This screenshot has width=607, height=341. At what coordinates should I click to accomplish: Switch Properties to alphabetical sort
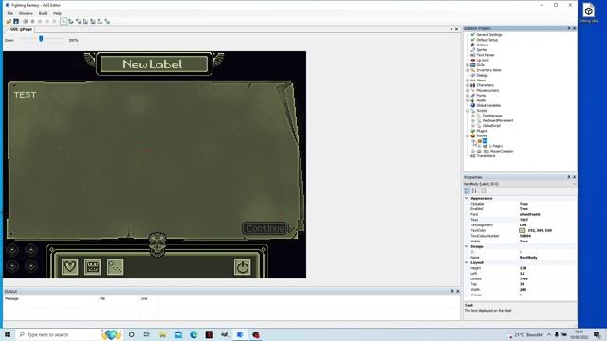tap(474, 191)
